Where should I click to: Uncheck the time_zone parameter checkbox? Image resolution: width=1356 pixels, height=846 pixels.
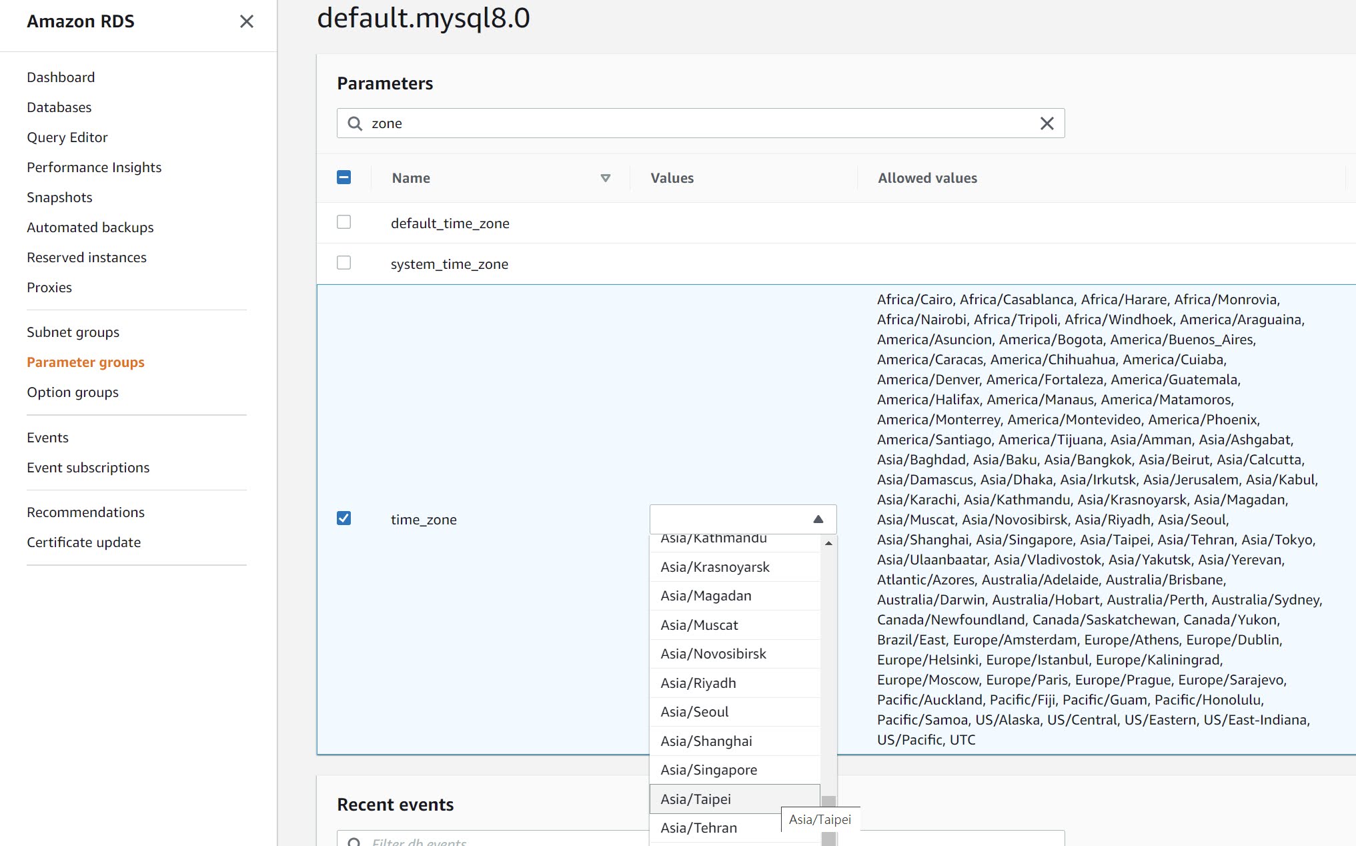coord(344,518)
